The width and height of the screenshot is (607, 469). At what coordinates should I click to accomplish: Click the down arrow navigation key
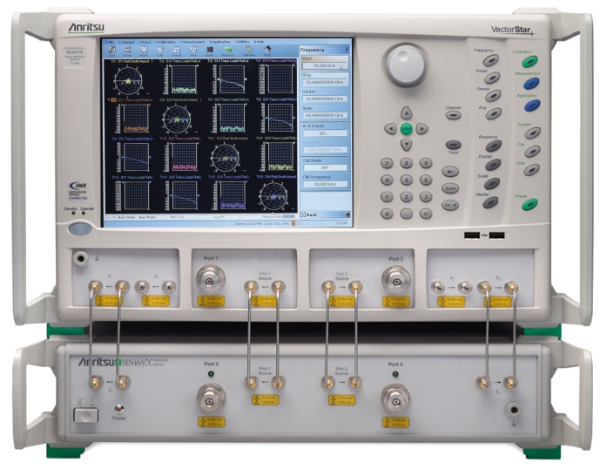click(406, 145)
